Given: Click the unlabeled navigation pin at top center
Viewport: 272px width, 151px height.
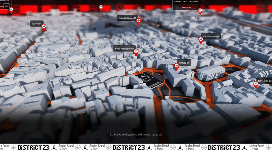Looking at the screenshot, I should (x=101, y=8).
